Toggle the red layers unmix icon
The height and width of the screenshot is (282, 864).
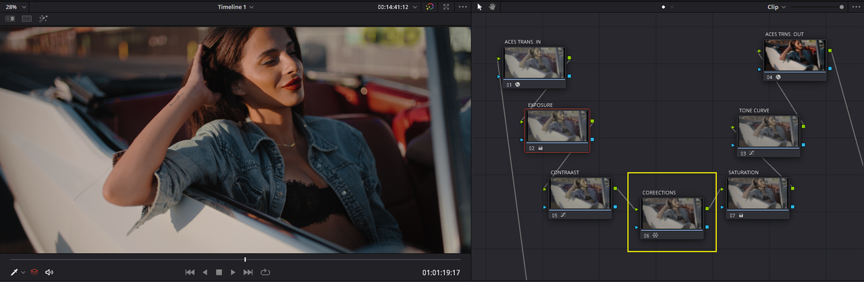click(x=34, y=272)
